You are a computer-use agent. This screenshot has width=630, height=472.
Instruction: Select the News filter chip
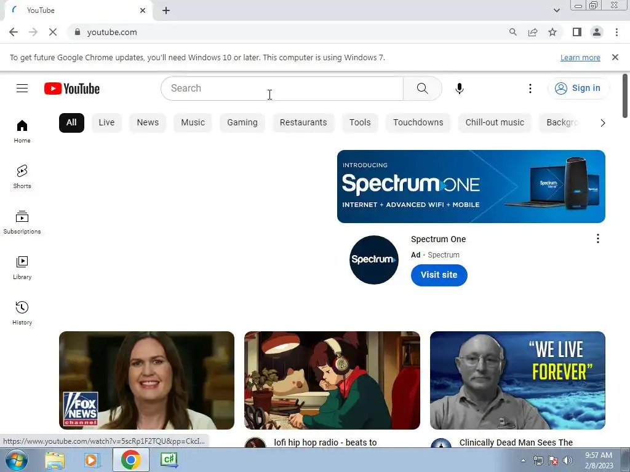(148, 123)
